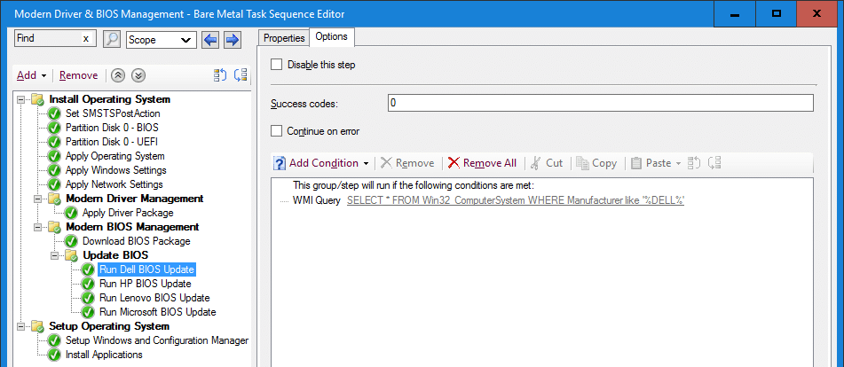
Task: Collapse the Update BIOS group
Action: tap(54, 255)
